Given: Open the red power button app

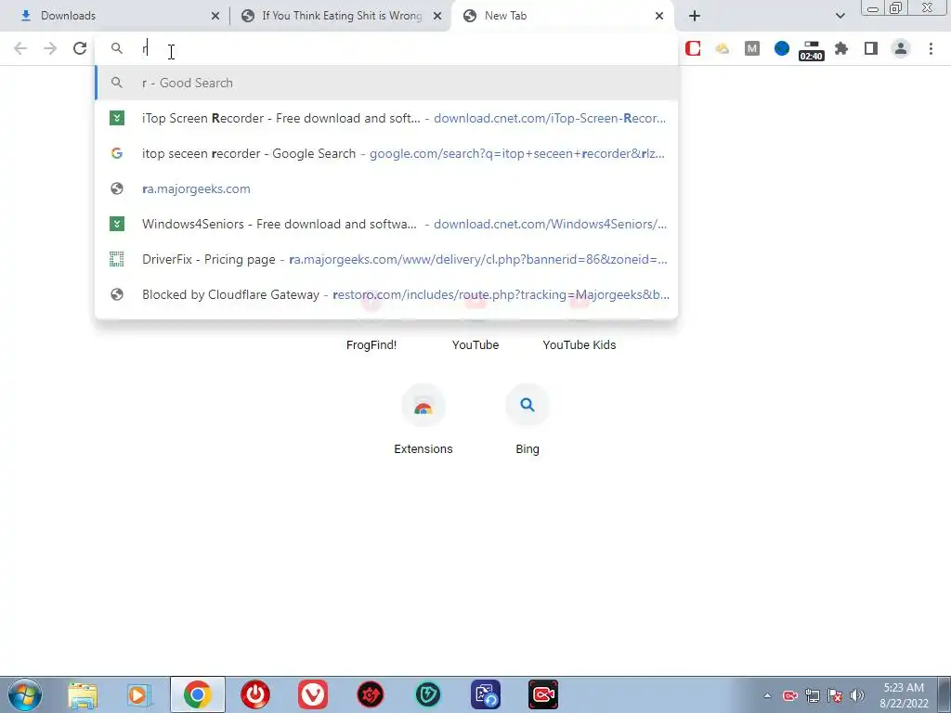Looking at the screenshot, I should pyautogui.click(x=255, y=694).
